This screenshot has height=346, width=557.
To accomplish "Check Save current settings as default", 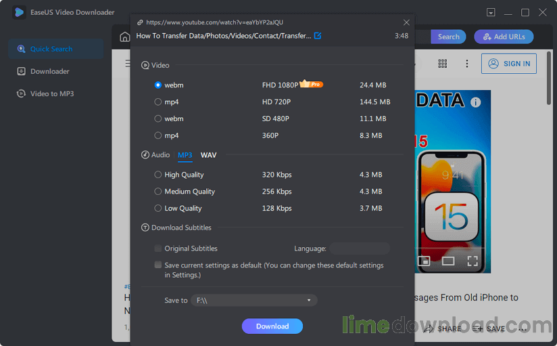I will point(158,265).
